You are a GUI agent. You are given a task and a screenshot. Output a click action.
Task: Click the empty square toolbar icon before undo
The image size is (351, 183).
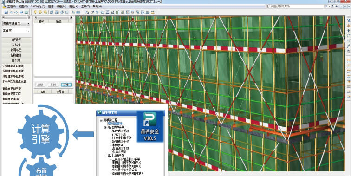[x=67, y=13]
